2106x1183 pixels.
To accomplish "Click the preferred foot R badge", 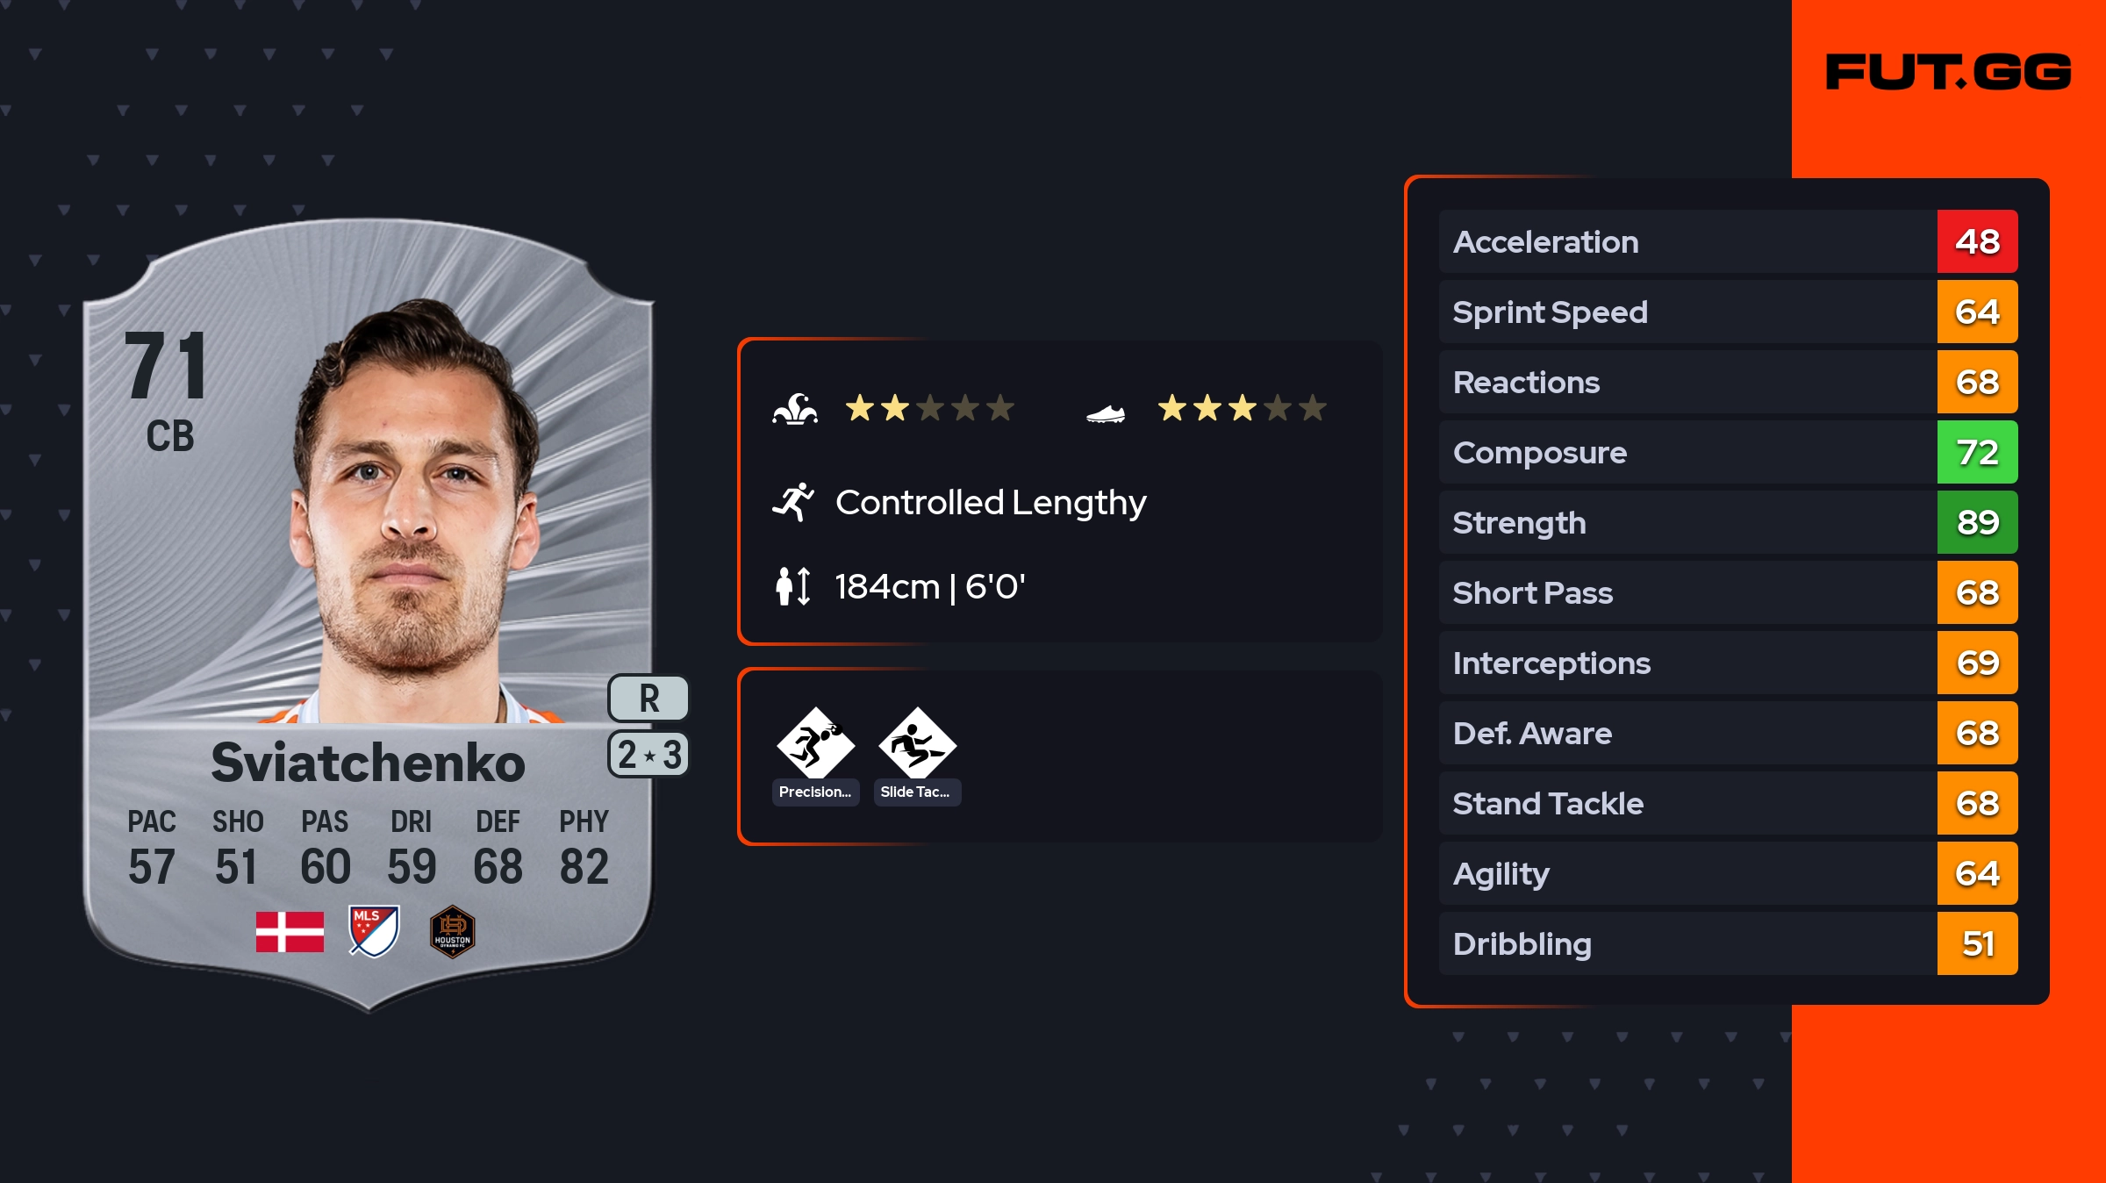I will coord(648,699).
